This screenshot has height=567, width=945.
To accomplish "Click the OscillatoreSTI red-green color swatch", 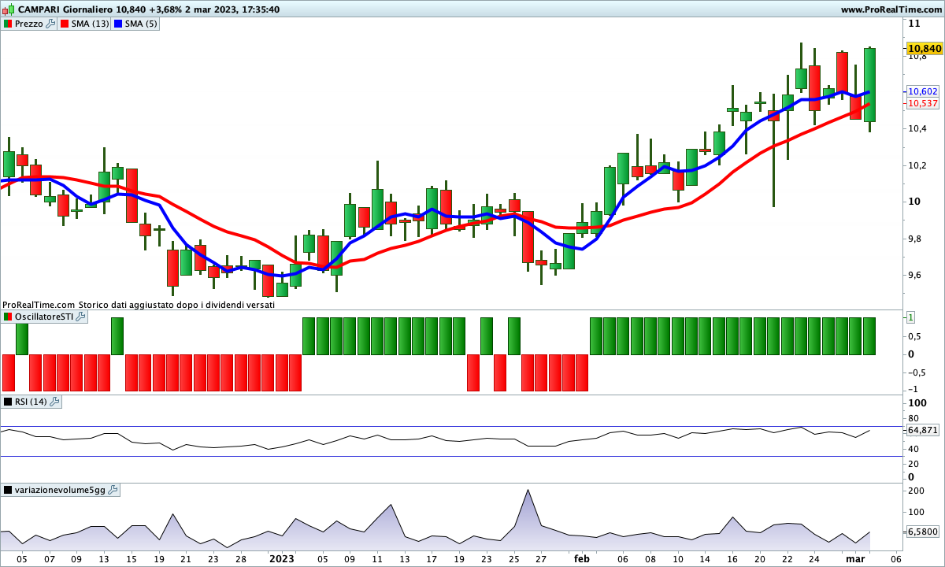I will point(8,317).
